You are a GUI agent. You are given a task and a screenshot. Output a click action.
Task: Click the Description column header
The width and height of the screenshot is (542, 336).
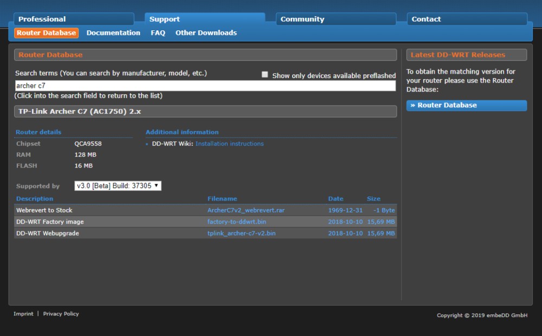pos(35,199)
